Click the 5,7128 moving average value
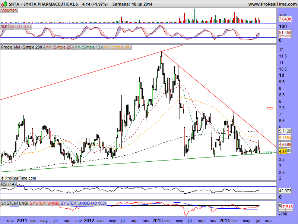The height and width of the screenshot is (224, 298). point(285,131)
